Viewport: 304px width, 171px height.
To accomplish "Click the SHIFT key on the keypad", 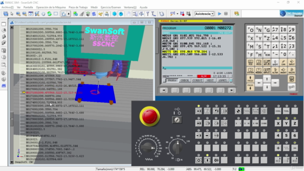I will pos(275,62).
